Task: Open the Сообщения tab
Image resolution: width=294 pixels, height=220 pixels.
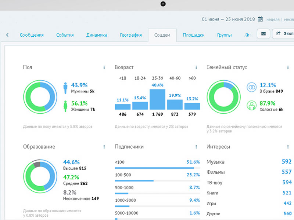Action: 32,35
